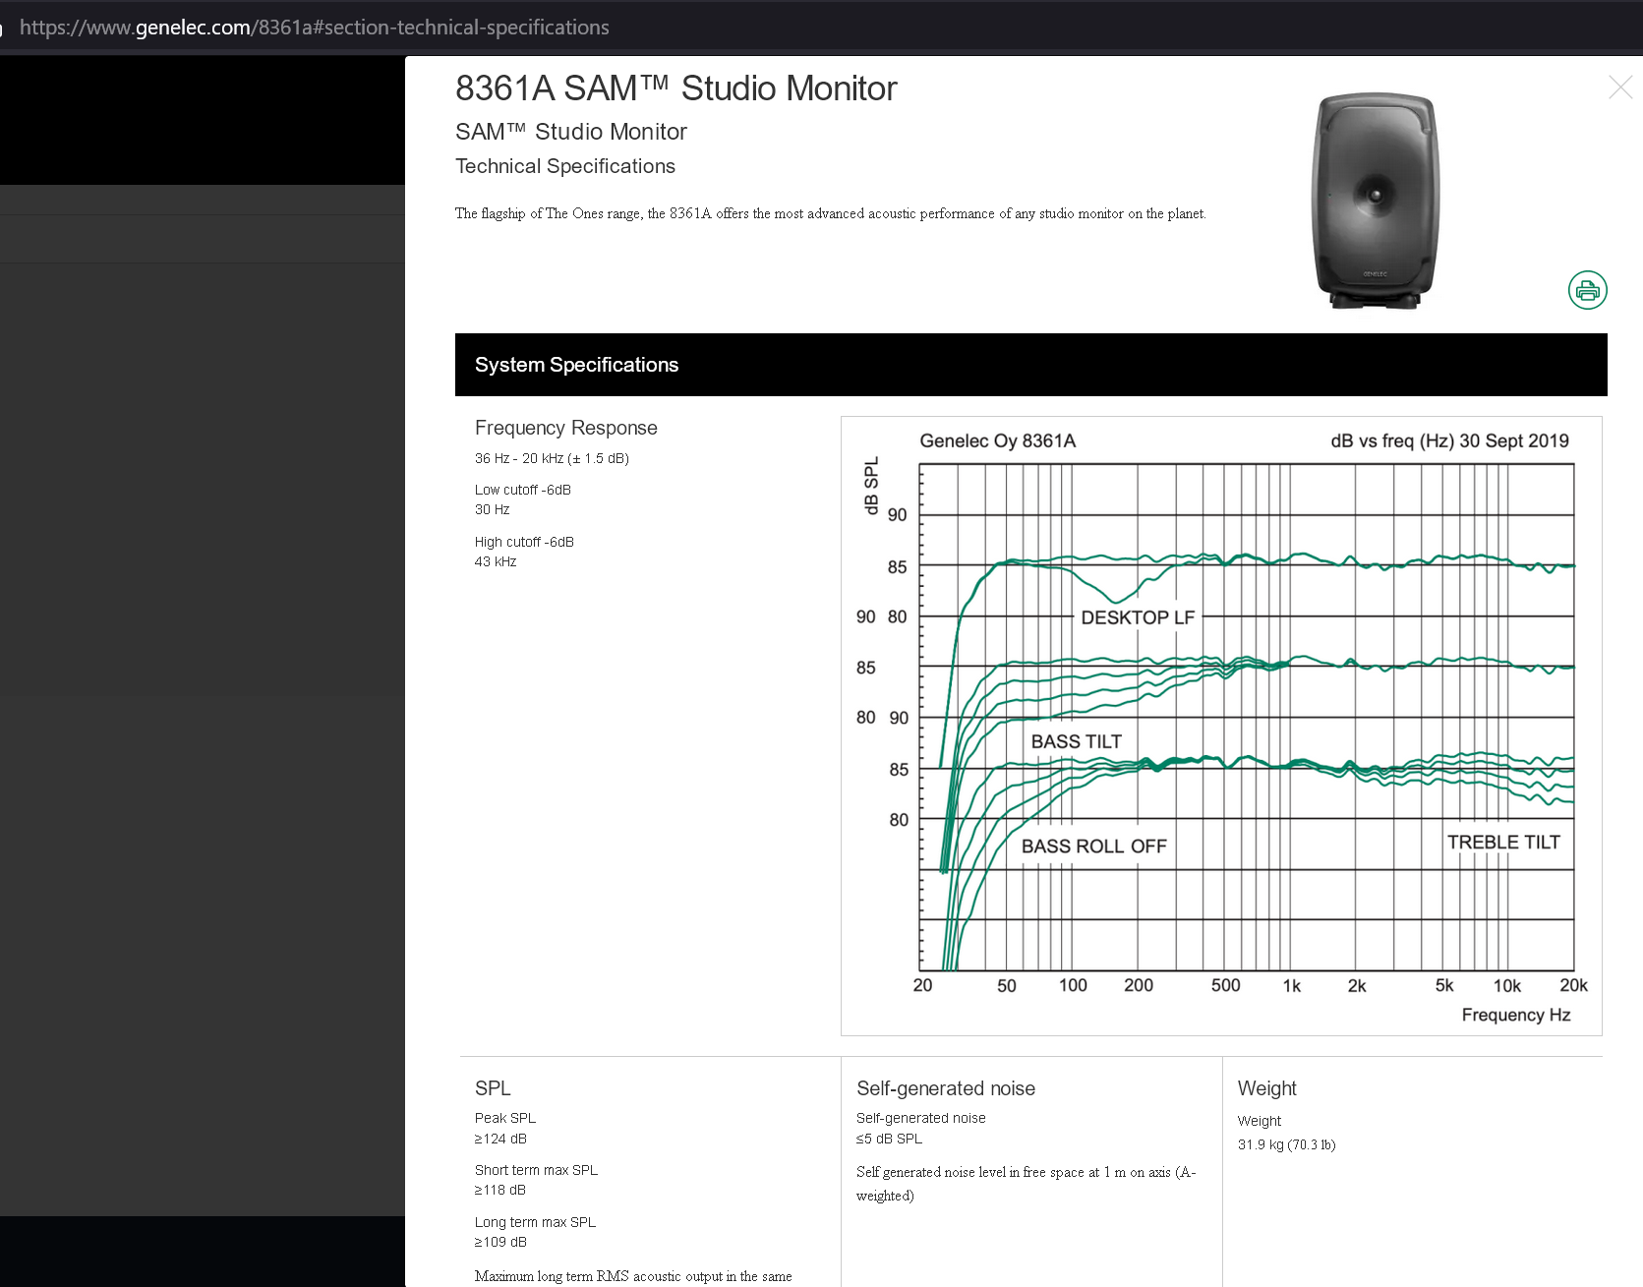This screenshot has height=1287, width=1643.
Task: Click the 'Technical Specifications' subtitle
Action: click(565, 166)
